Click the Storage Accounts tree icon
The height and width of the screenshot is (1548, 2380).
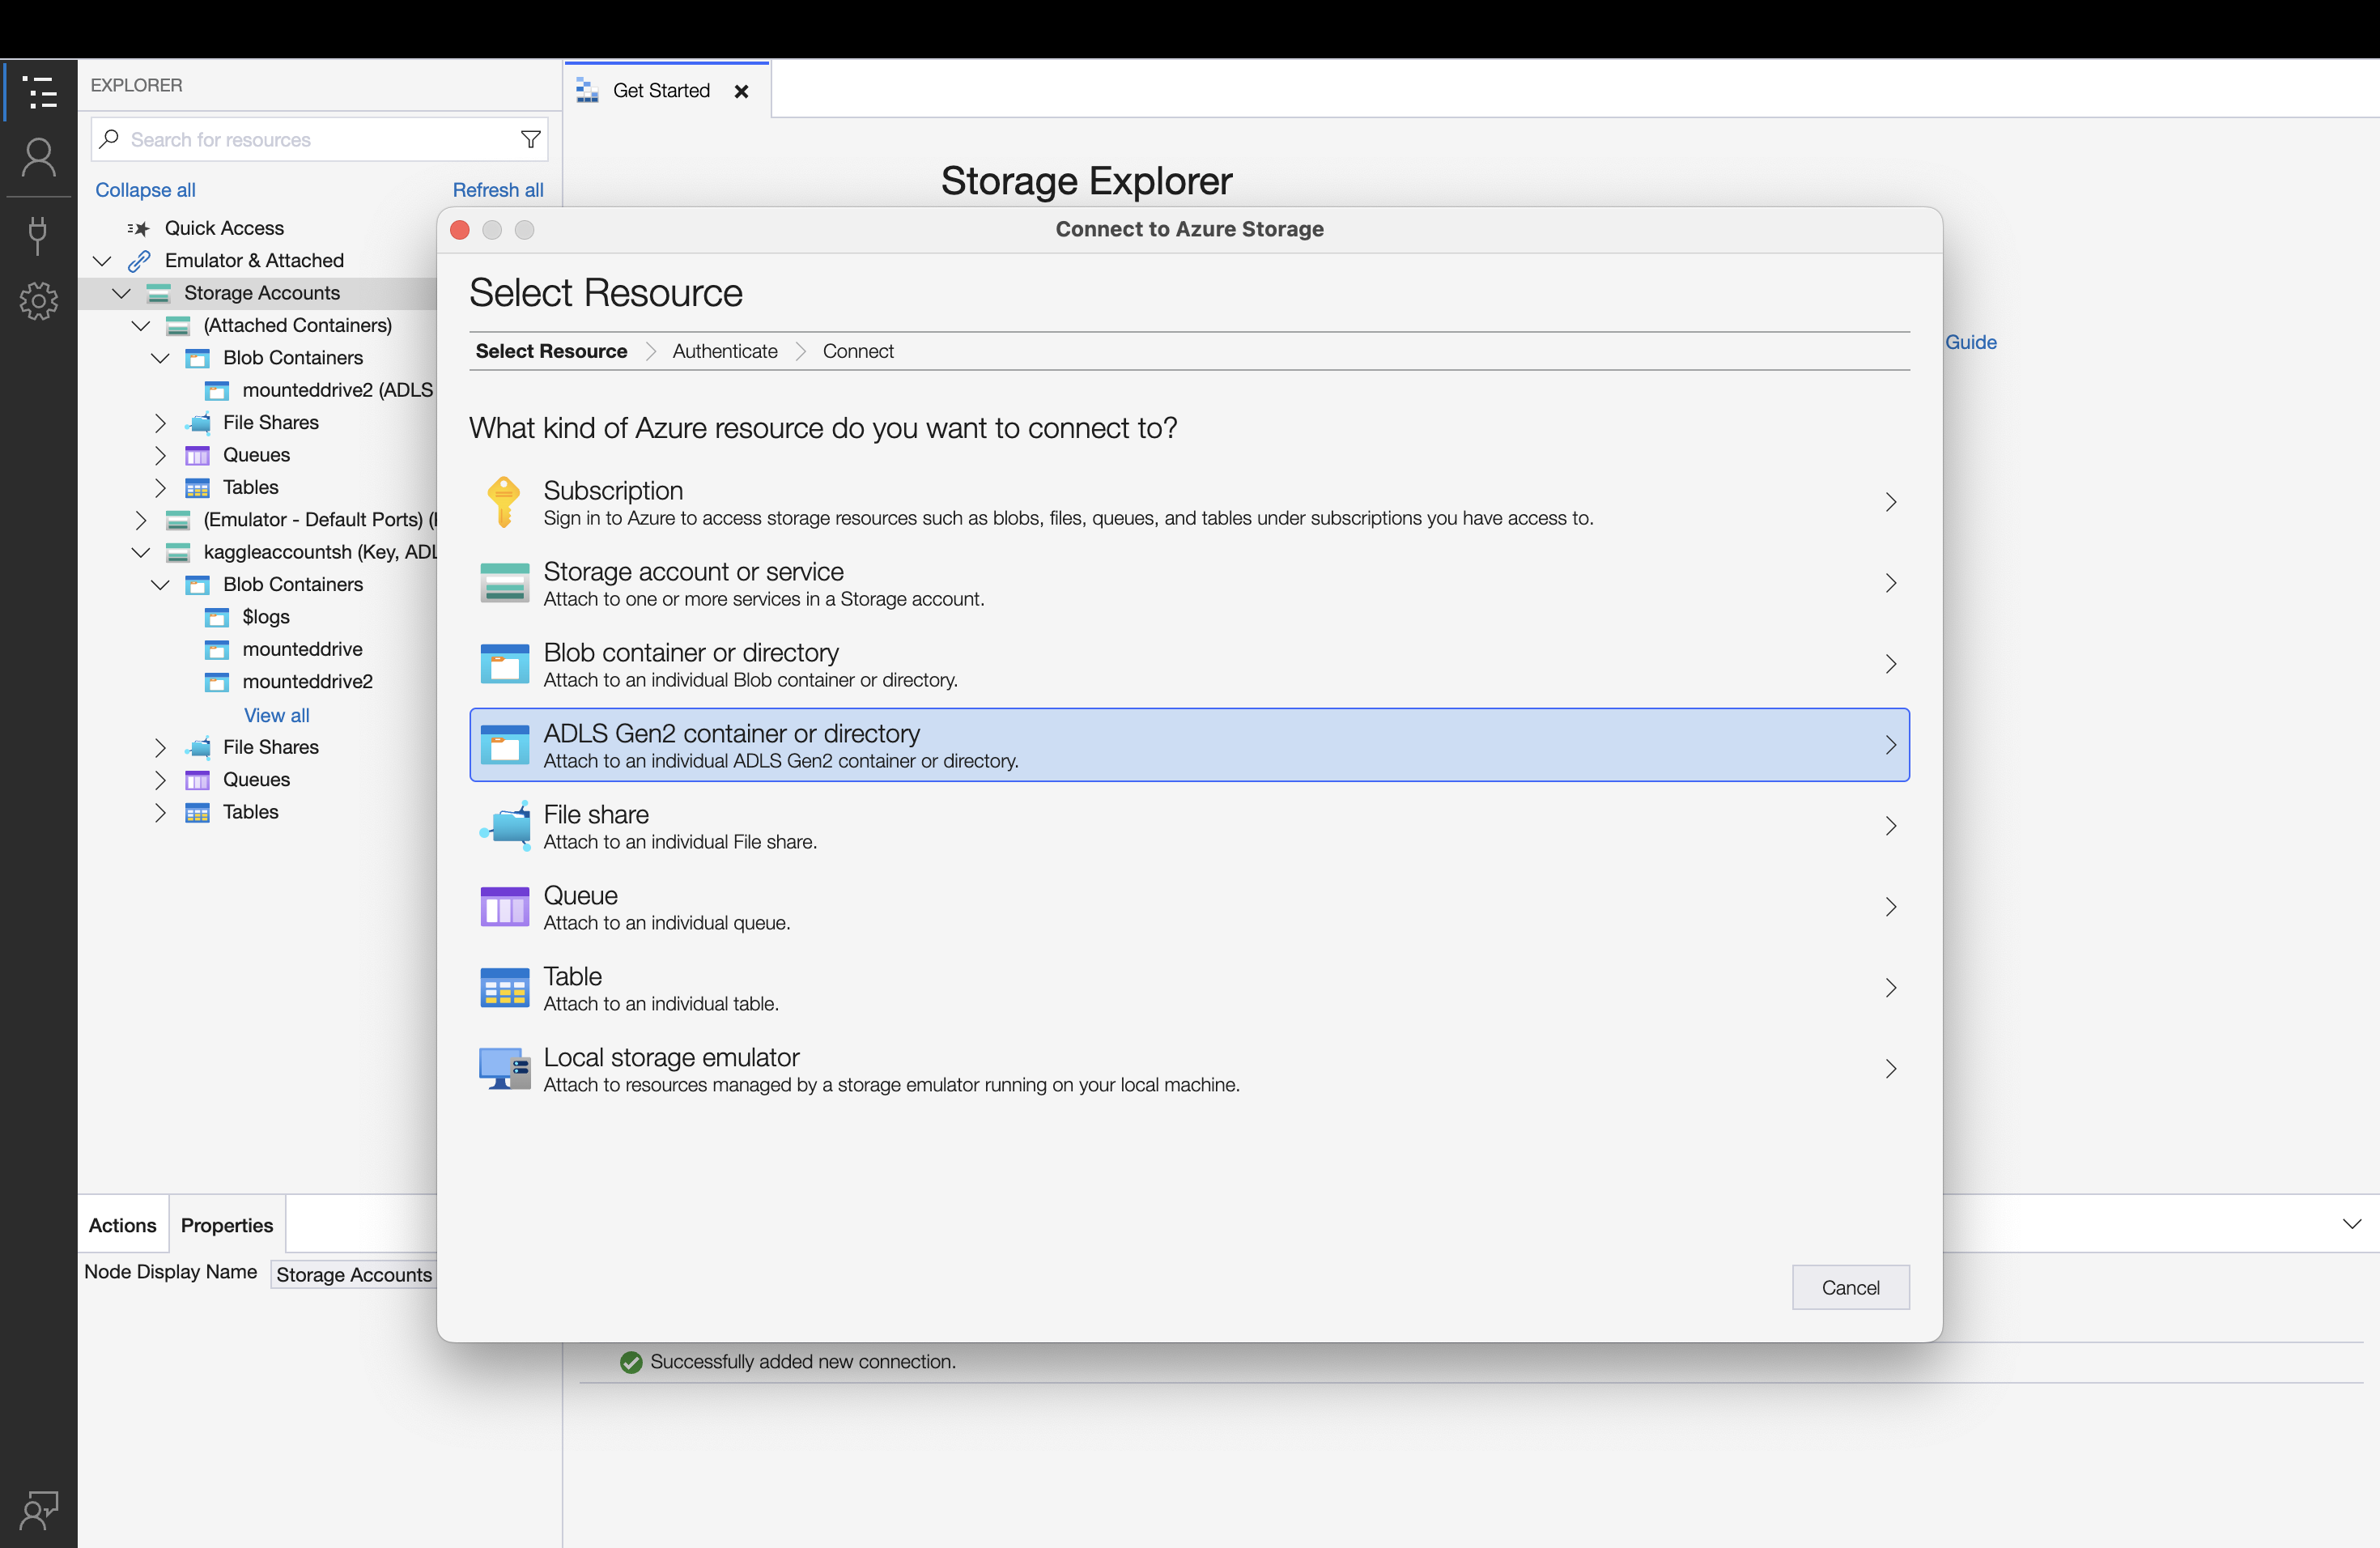[x=158, y=293]
